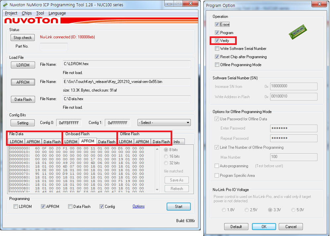
Task: Click the hex view scrollbar down arrow
Action: pos(157,189)
